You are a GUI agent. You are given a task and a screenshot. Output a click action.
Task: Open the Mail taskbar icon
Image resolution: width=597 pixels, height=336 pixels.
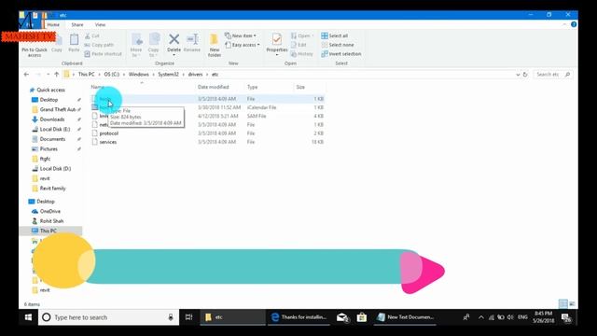(343, 317)
